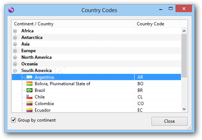Click the BO country code cell
The width and height of the screenshot is (202, 140).
coord(158,84)
